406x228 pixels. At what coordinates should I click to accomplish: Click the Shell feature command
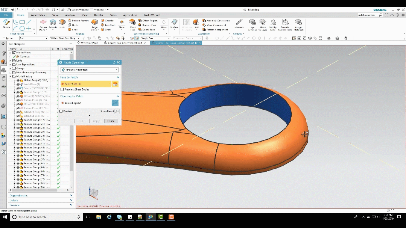point(73,30)
